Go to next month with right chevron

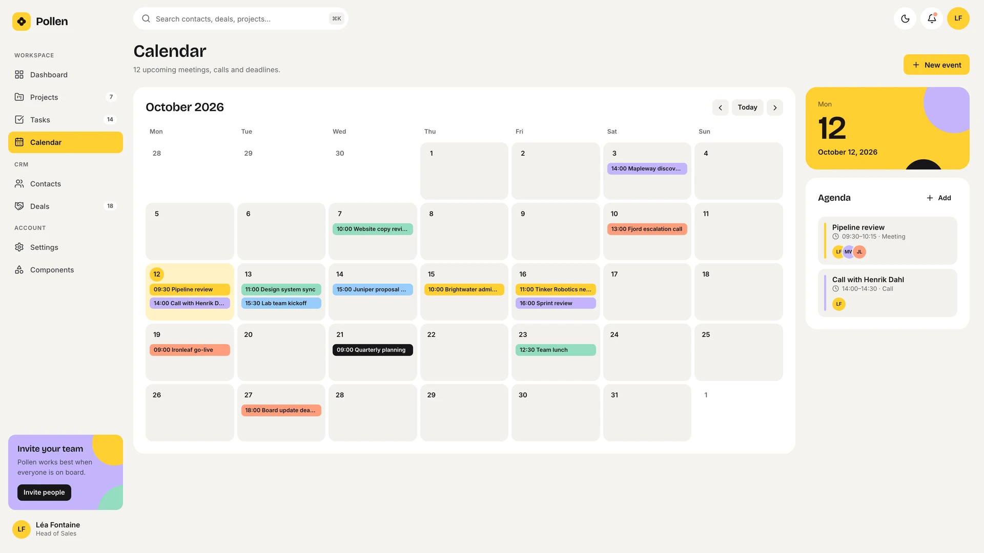coord(775,108)
